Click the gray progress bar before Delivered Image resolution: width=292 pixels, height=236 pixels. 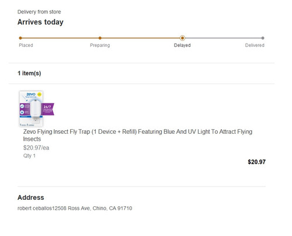click(x=223, y=38)
